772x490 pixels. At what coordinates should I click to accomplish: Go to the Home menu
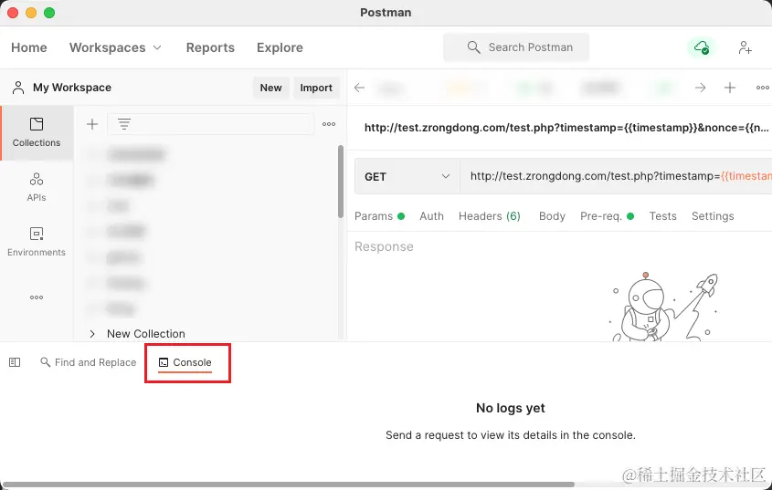click(x=29, y=47)
